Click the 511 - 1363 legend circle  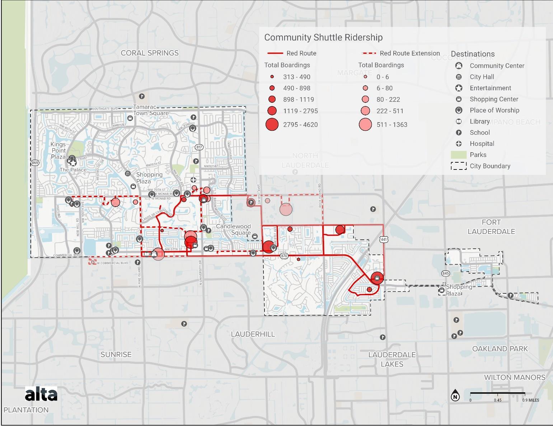(365, 124)
